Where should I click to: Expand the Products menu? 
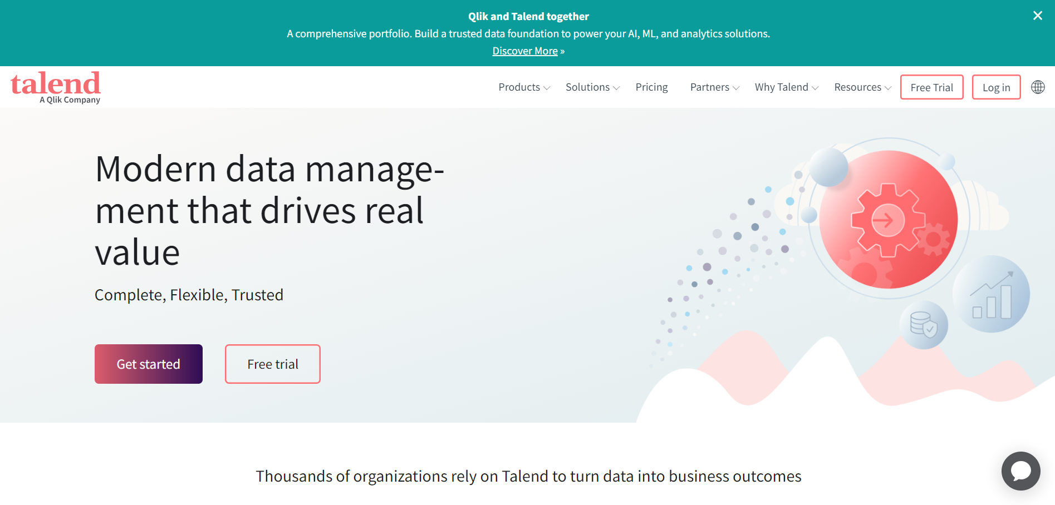point(524,87)
